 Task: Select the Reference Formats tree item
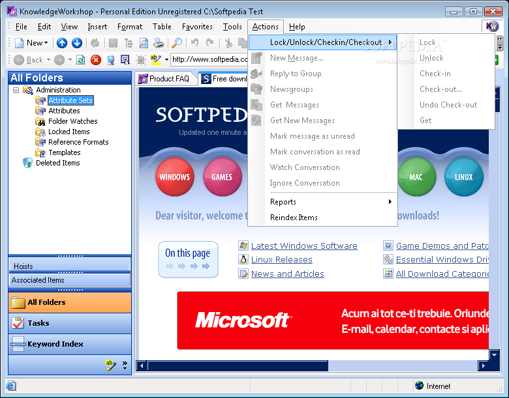(x=78, y=142)
